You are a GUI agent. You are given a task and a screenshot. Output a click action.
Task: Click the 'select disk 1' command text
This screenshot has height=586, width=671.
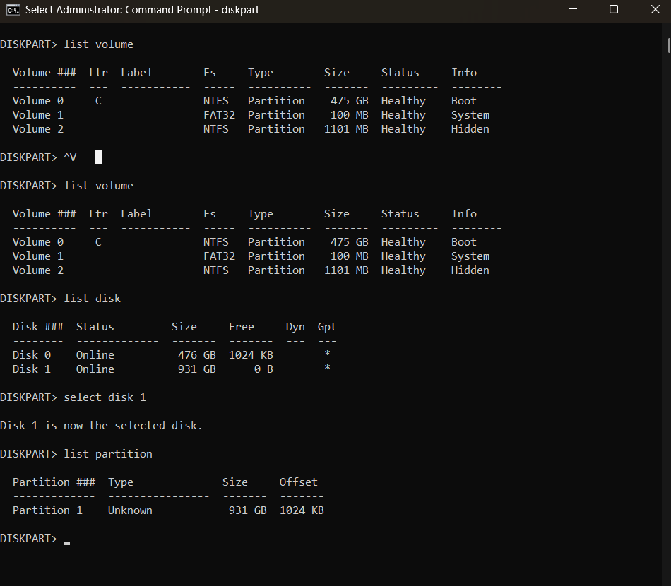(x=105, y=397)
